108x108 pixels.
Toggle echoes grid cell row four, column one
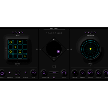tap(11, 56)
